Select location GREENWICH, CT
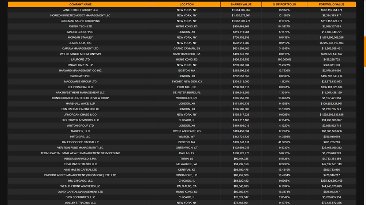This screenshot has height=205, width=366. [187, 147]
